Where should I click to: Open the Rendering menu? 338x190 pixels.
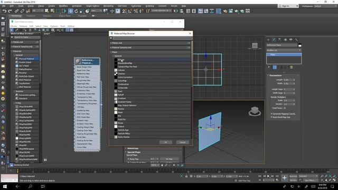(108, 6)
